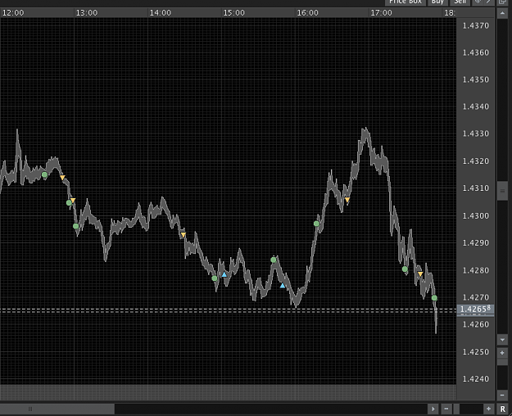Click the horizontal scrollbar right arrow
The image size is (512, 416).
(433, 409)
